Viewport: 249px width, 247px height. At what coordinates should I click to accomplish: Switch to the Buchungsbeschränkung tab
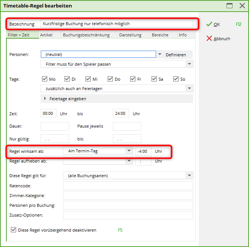tap(86, 35)
